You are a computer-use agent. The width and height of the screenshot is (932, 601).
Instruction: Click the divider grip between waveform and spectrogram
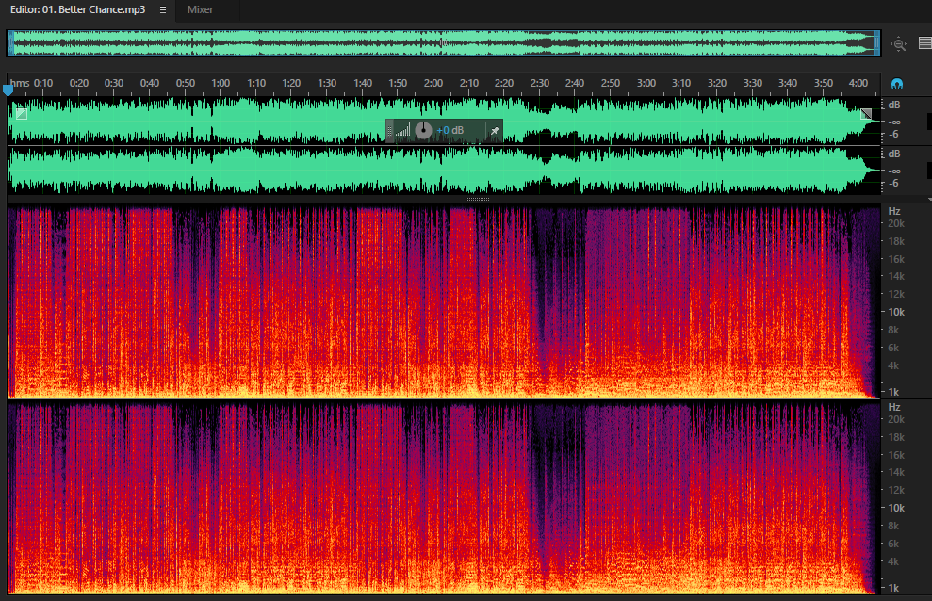(478, 199)
